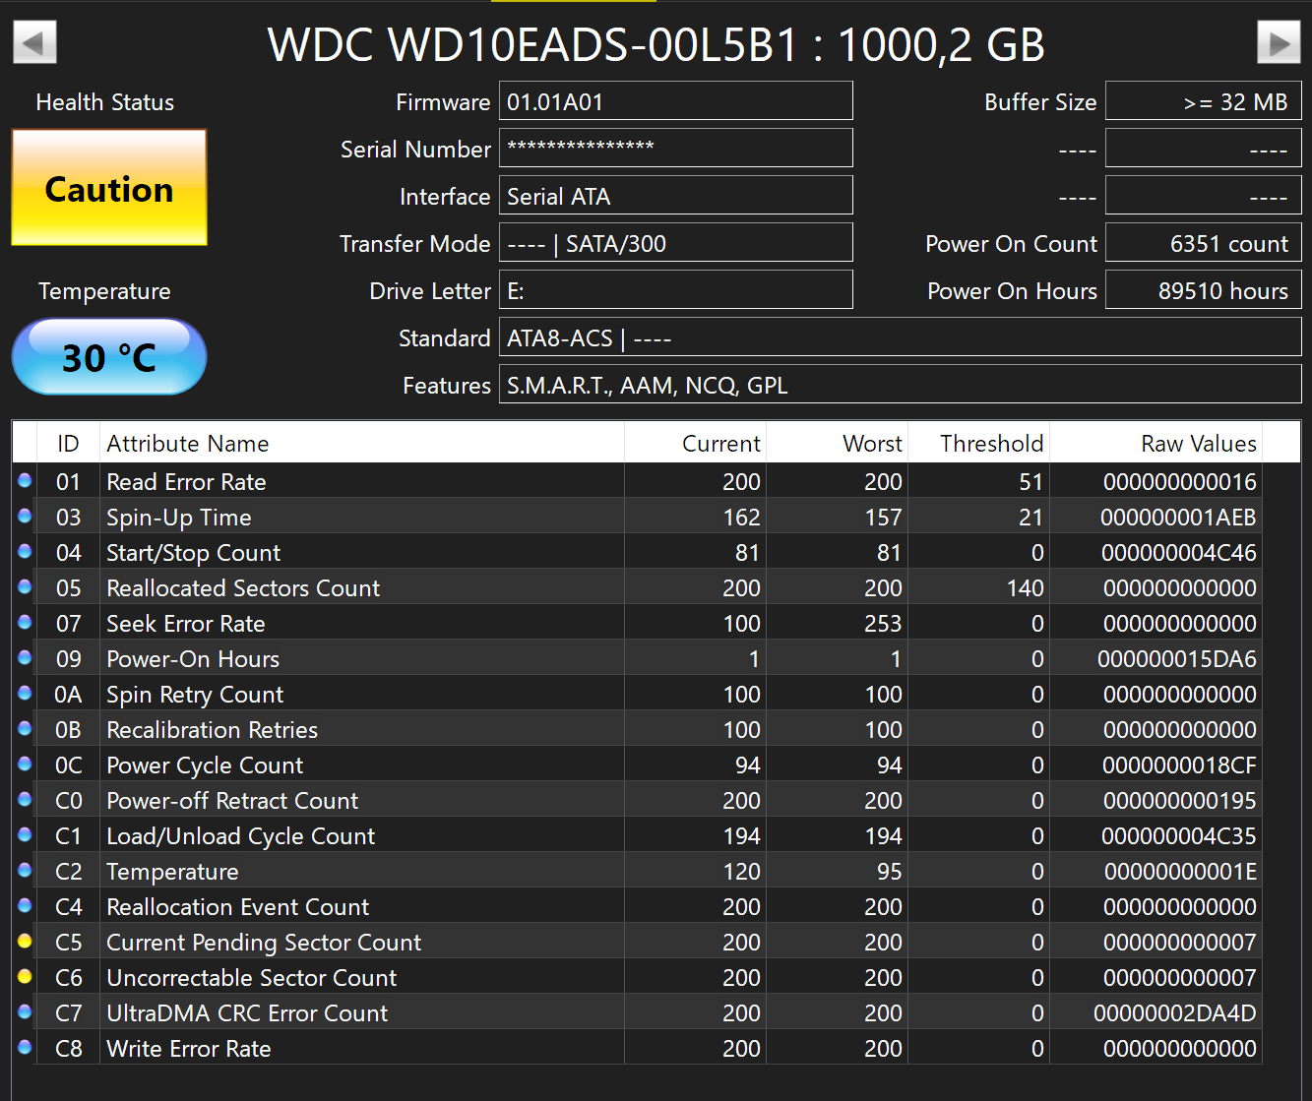1312x1101 pixels.
Task: Click the Firmware field showing 01.01A01
Action: pos(676,101)
